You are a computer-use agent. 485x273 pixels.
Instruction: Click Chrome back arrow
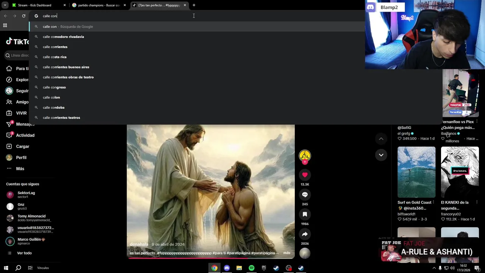(x=5, y=16)
